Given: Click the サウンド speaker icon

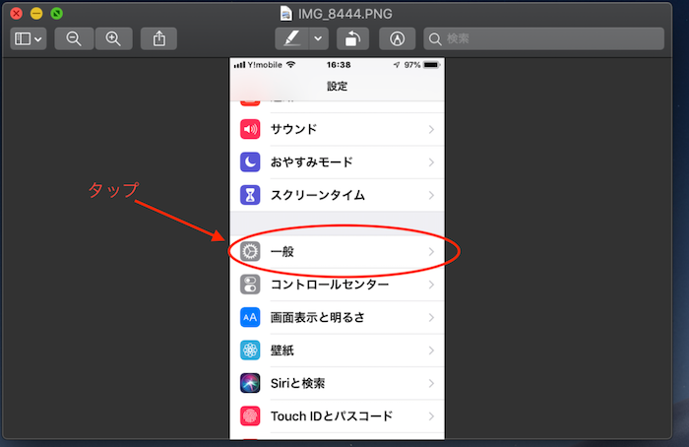Looking at the screenshot, I should [250, 129].
